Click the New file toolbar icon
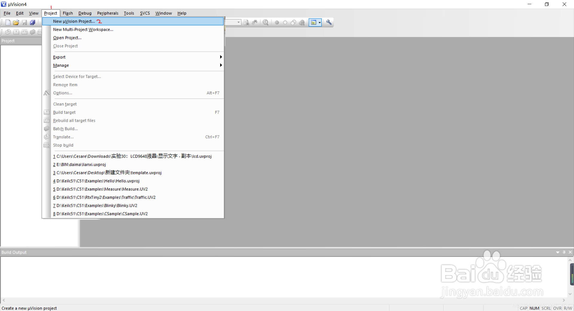 [8, 22]
